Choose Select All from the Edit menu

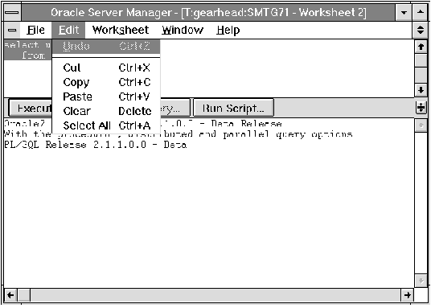[106, 125]
